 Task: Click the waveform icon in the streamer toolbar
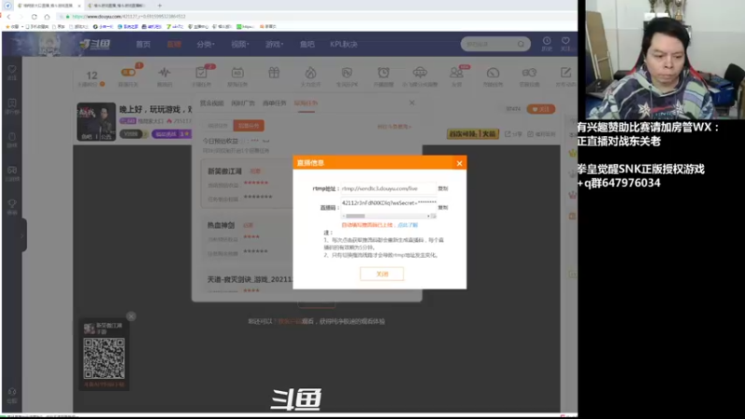click(x=165, y=73)
